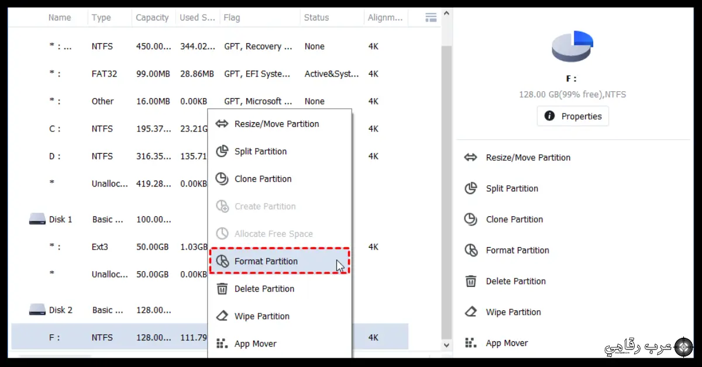Screen dimensions: 702x367
Task: Click the pie chart showing F: disk usage
Action: (x=572, y=45)
